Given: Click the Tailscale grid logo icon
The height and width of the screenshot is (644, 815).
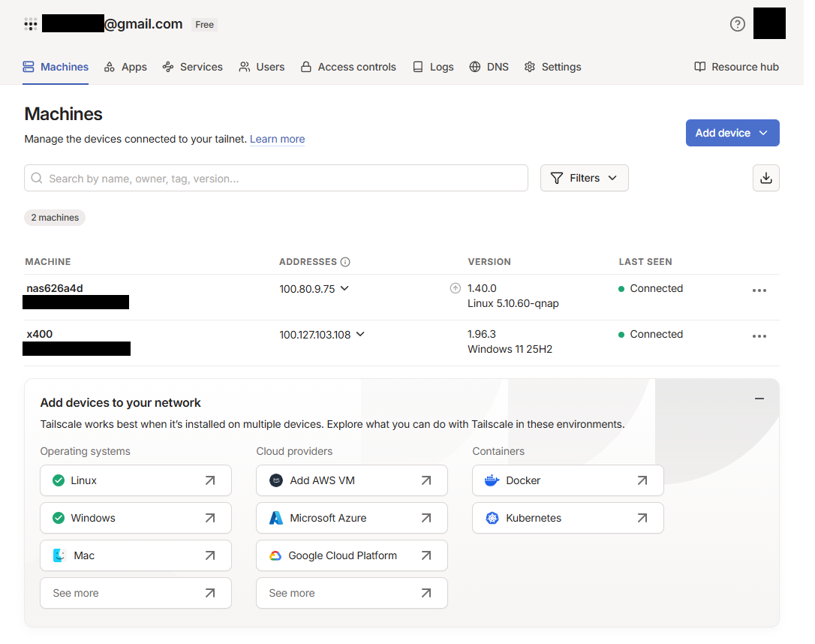Looking at the screenshot, I should pos(31,24).
